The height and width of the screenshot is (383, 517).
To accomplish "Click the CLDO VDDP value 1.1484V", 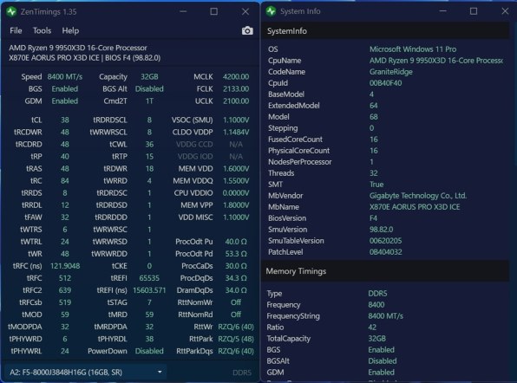I will 236,132.
